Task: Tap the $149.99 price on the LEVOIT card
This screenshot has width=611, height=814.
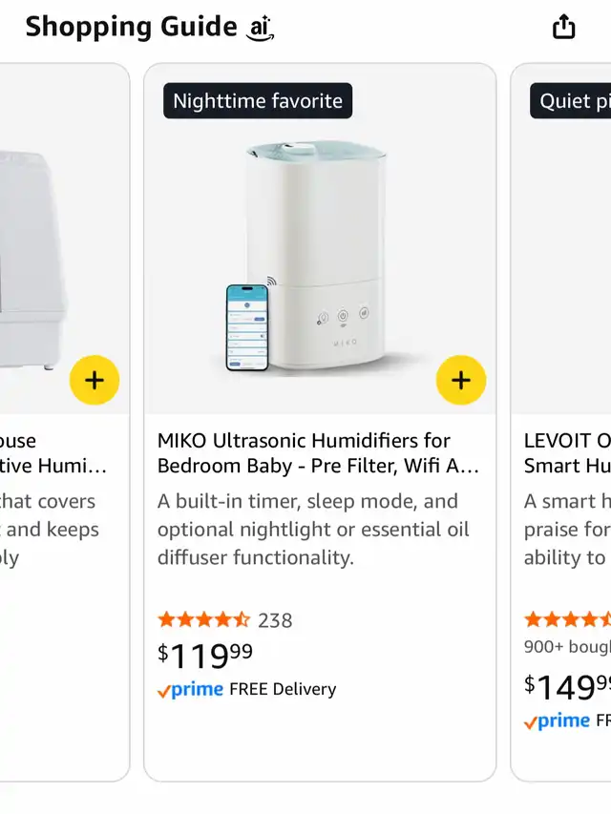Action: (567, 686)
